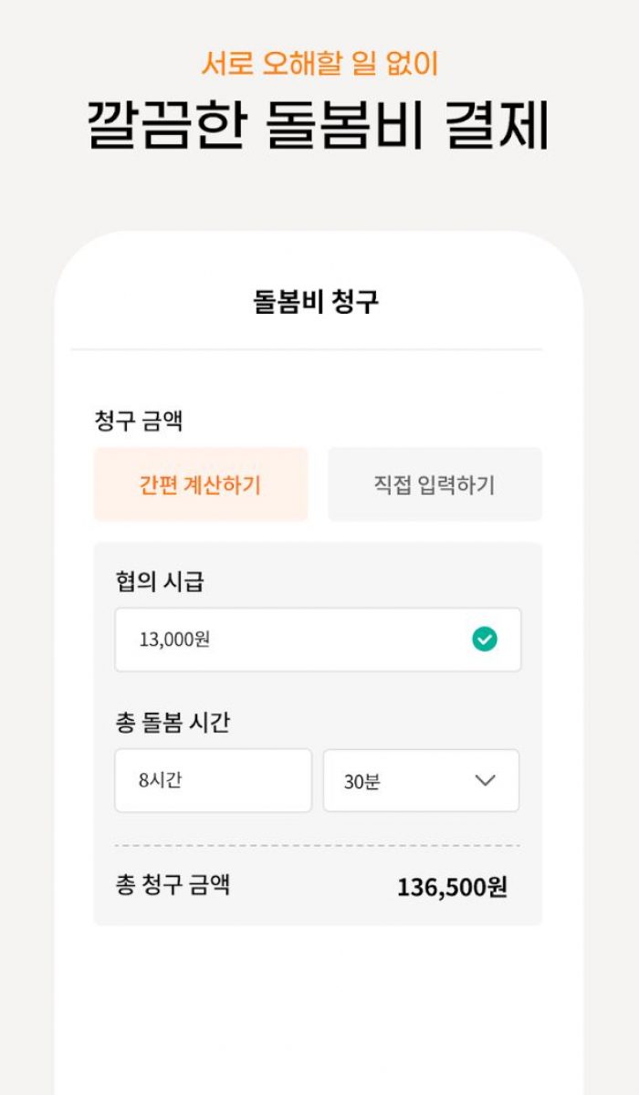Click the 8시간 hours input field

[214, 781]
